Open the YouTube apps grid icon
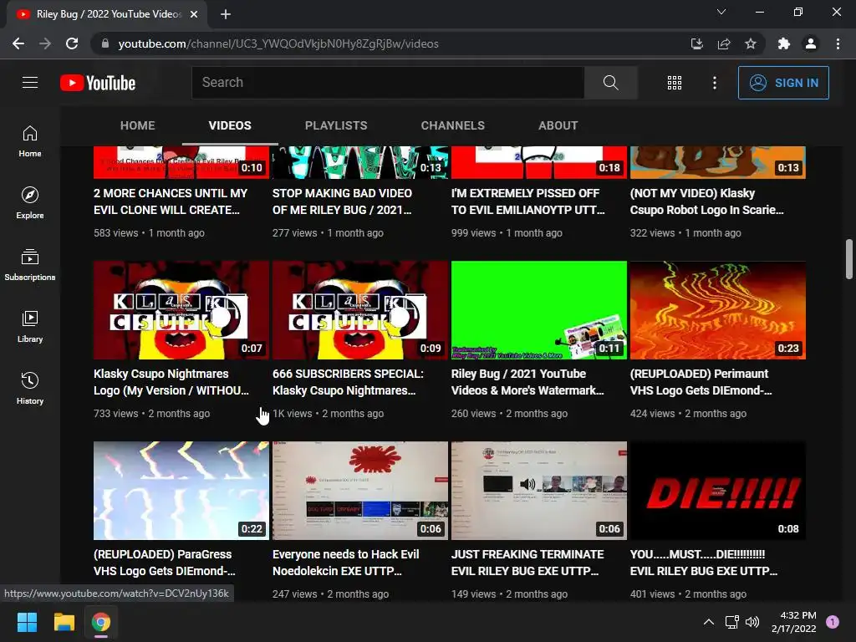The width and height of the screenshot is (856, 642). pos(675,83)
